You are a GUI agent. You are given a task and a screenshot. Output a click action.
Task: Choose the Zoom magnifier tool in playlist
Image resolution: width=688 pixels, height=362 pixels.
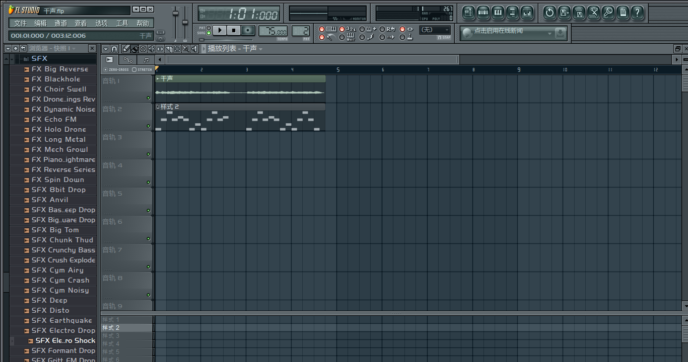click(x=186, y=49)
